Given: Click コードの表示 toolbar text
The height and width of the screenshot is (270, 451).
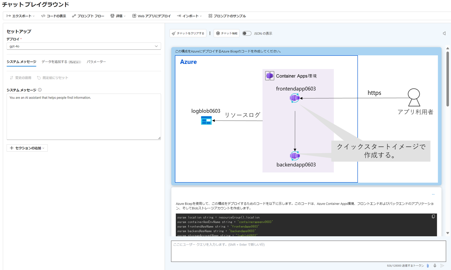Looking at the screenshot, I should click(x=56, y=16).
